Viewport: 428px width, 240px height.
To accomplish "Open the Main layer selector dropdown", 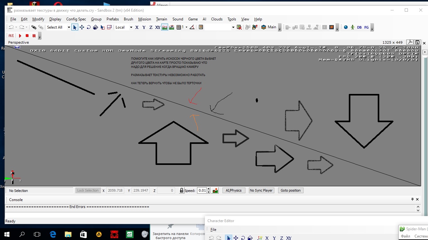I will 279,27.
